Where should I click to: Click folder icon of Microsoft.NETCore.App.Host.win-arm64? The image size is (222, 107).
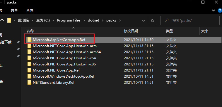coord(29,52)
